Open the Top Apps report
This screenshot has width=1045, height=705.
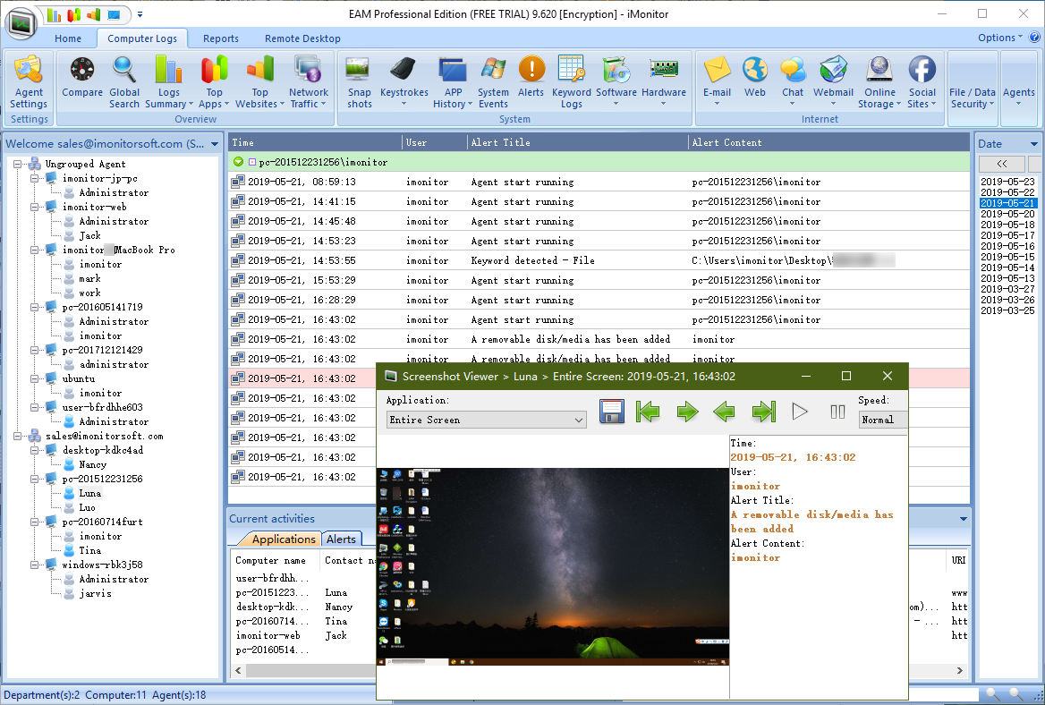tap(214, 82)
